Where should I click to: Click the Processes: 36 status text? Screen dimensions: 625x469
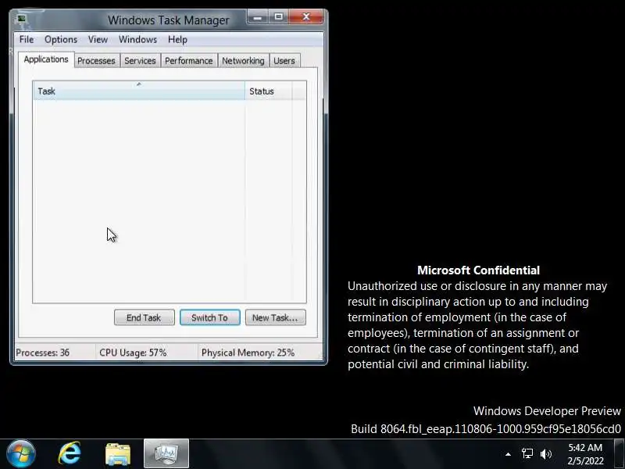click(43, 353)
